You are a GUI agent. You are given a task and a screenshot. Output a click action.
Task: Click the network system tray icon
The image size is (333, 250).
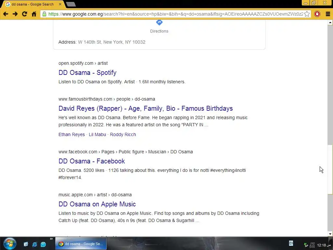pyautogui.click(x=312, y=245)
